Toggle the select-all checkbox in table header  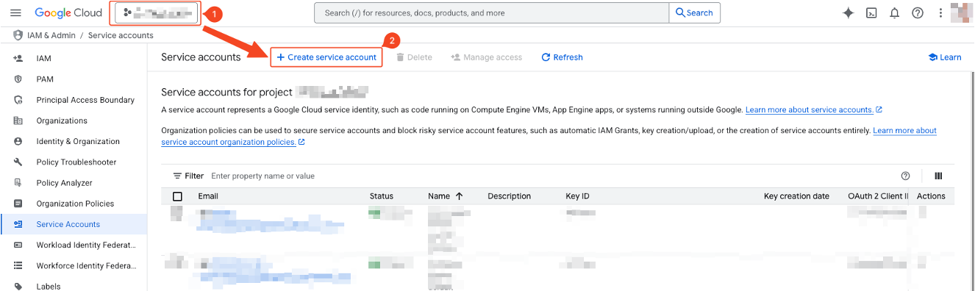(x=177, y=196)
